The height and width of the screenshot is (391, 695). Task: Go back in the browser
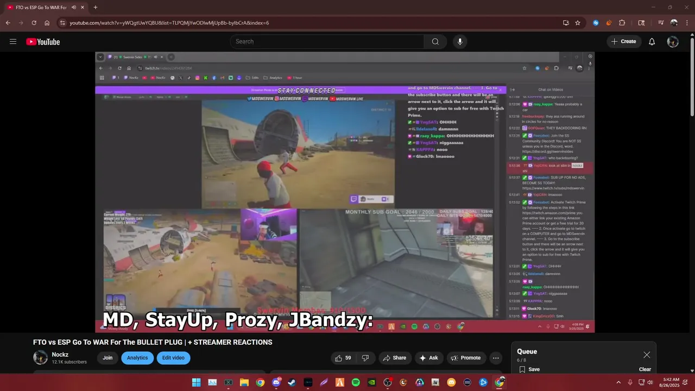click(8, 23)
